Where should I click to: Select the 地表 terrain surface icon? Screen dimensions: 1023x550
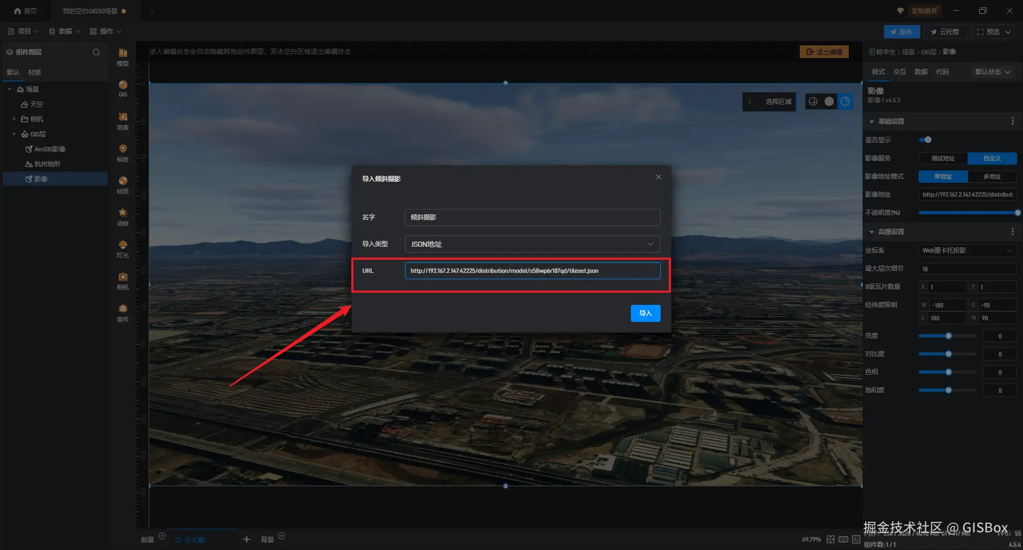(123, 120)
